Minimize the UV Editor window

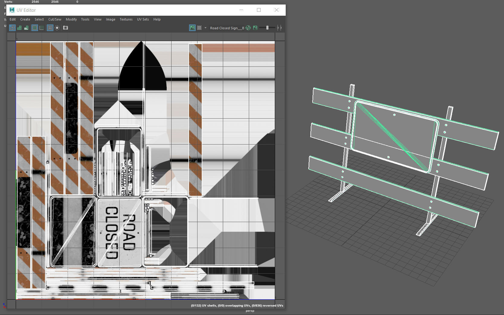click(x=241, y=10)
